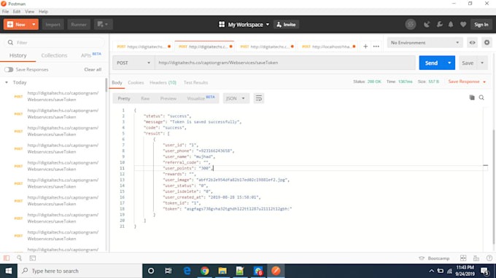The width and height of the screenshot is (496, 278).
Task: Switch to the APIs sidebar tab
Action: [90, 55]
